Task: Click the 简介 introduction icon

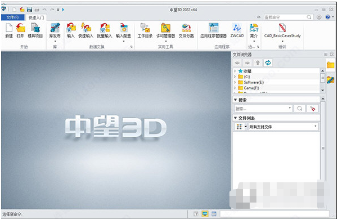Action: click(x=254, y=28)
